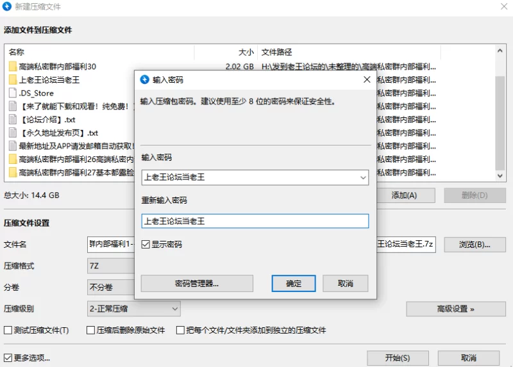The height and width of the screenshot is (367, 513).
Task: Click the 开始(S) button
Action: click(x=398, y=358)
